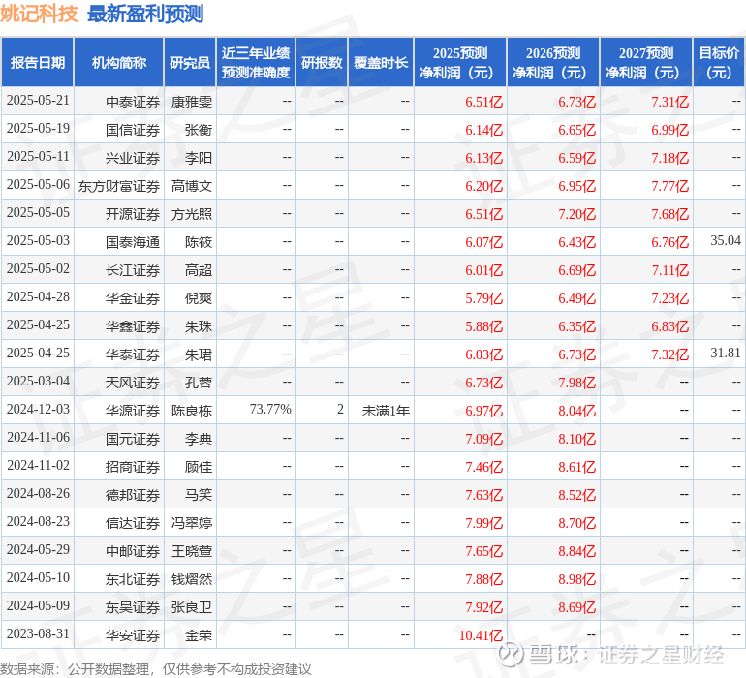Click the 73.77% accuracy value
Viewport: 746px width, 678px height.
(270, 409)
